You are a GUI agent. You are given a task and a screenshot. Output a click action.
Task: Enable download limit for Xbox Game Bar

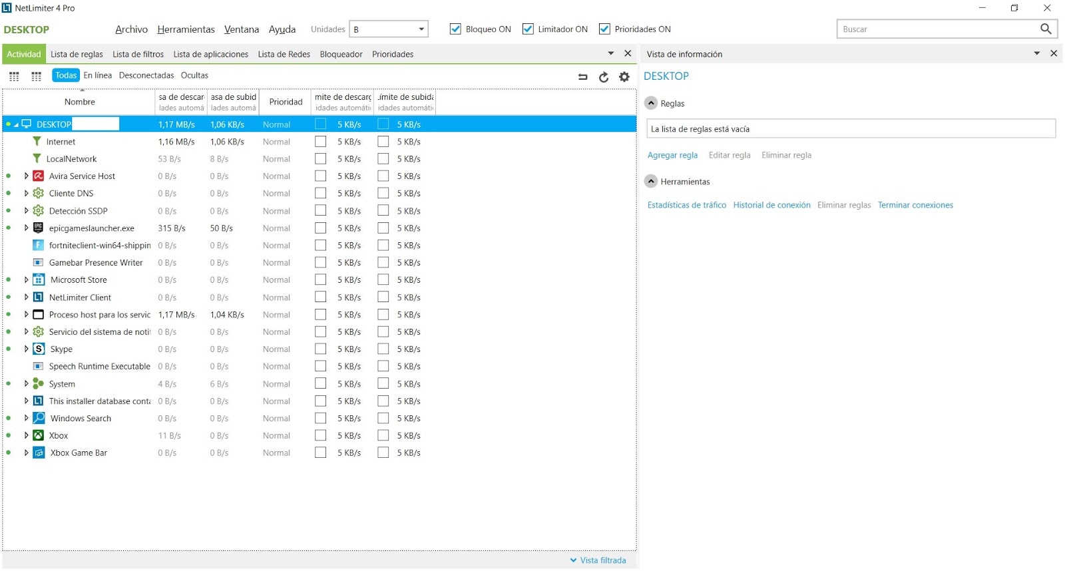tap(321, 453)
